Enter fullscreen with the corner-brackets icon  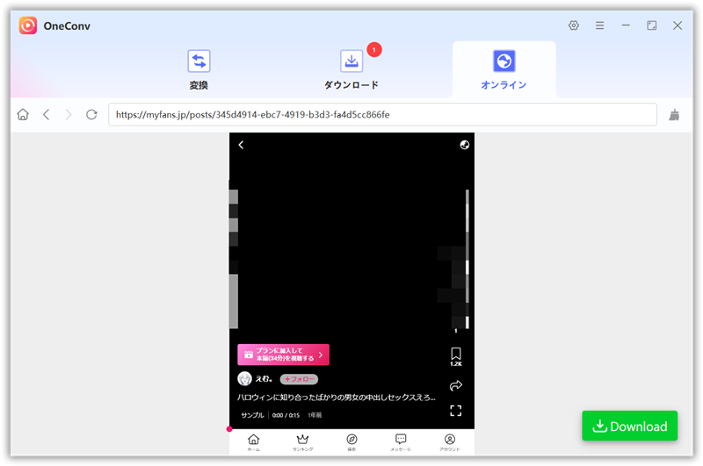tap(456, 411)
